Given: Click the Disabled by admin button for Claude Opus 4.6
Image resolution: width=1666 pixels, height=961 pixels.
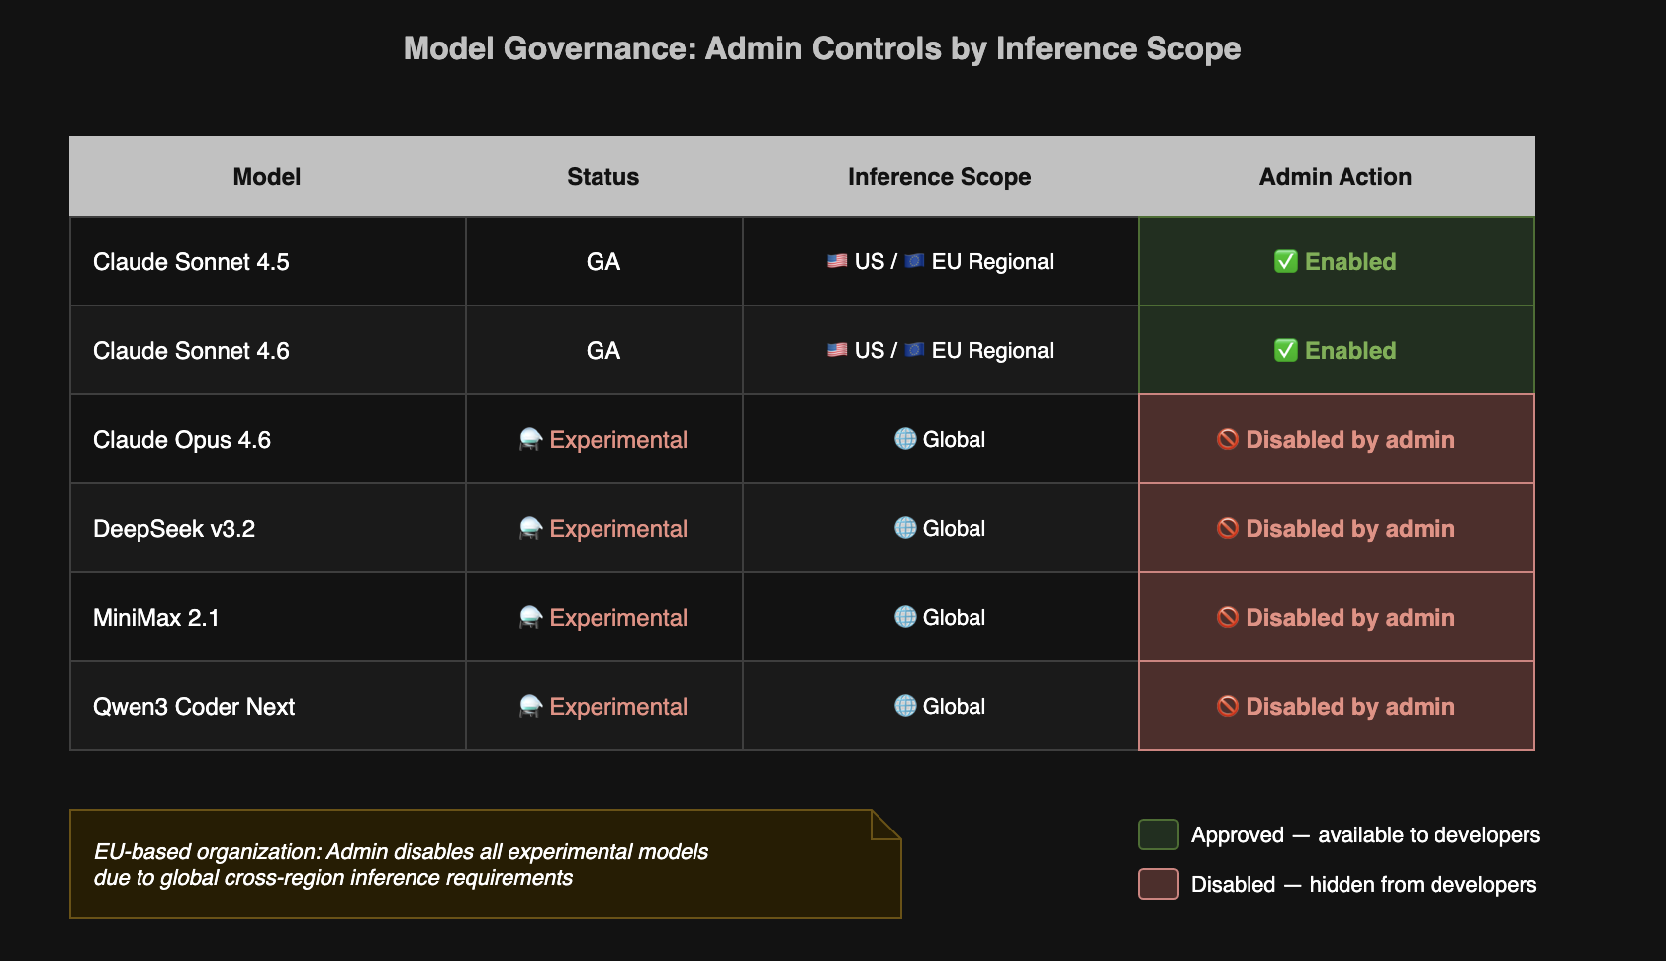Looking at the screenshot, I should (1336, 439).
